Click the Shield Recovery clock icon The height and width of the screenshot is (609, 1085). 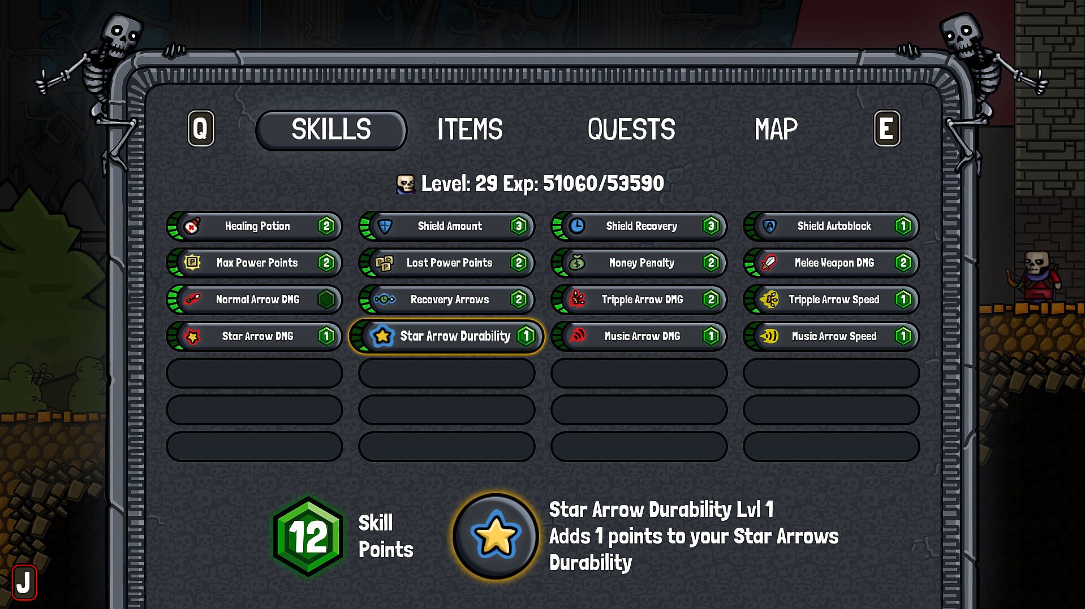(577, 226)
